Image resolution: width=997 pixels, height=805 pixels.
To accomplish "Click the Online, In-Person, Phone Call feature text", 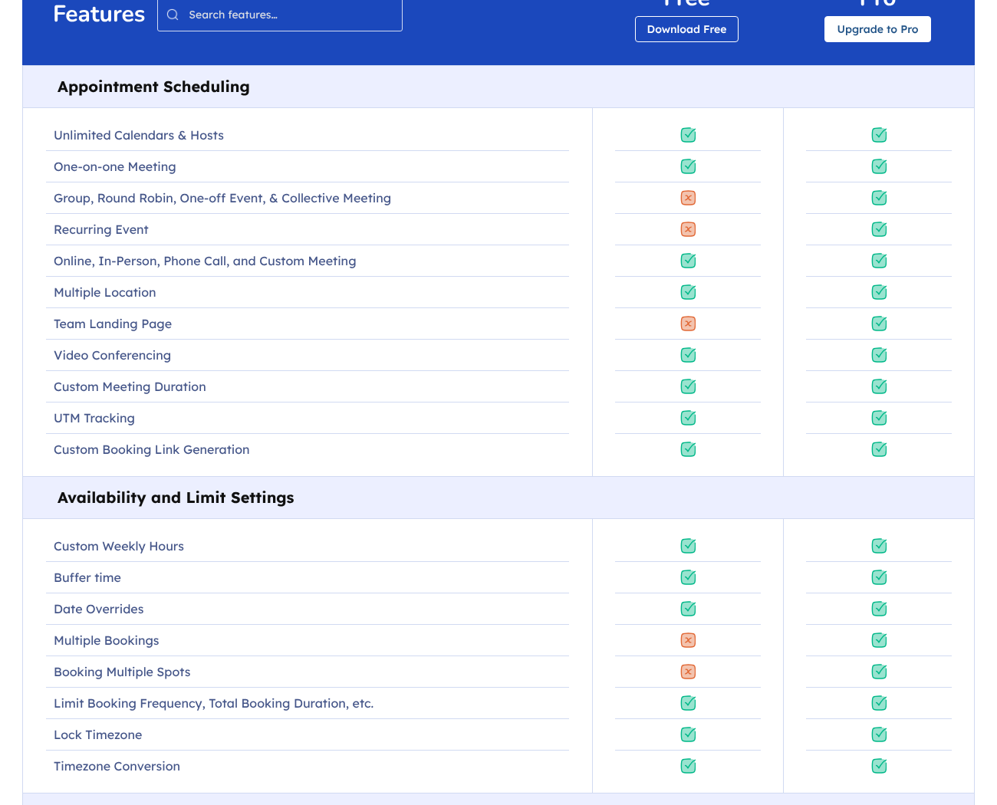I will coord(205,261).
